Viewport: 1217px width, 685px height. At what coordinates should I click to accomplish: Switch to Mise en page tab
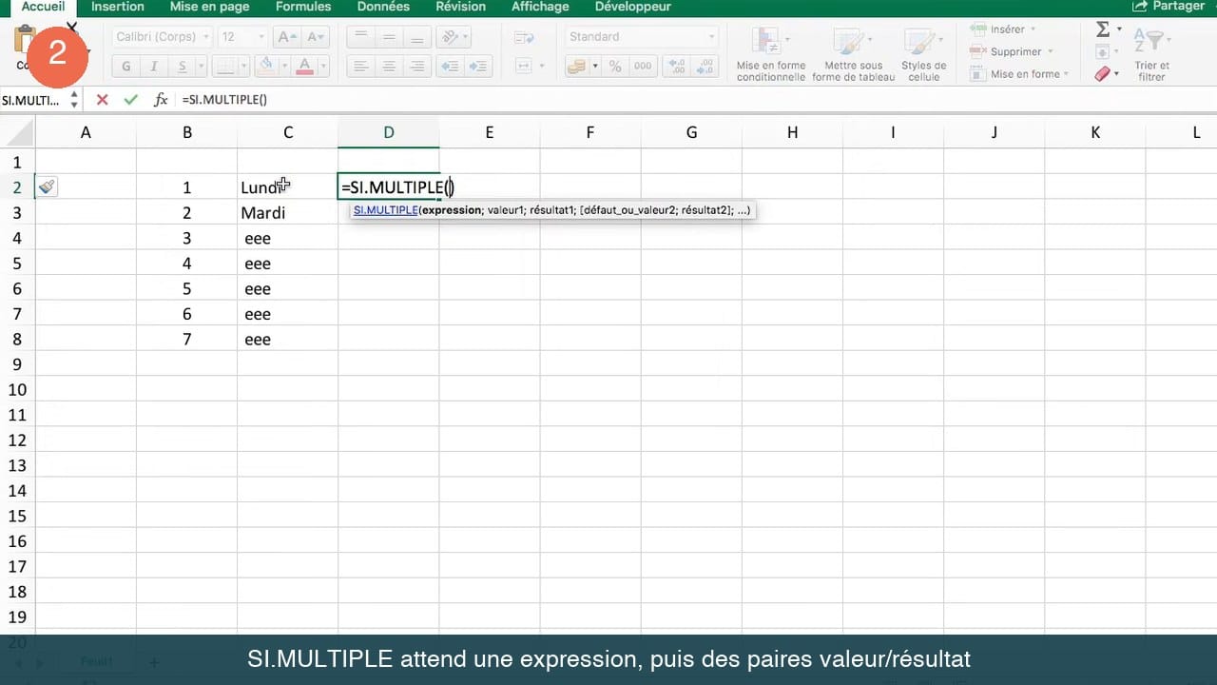(x=209, y=7)
